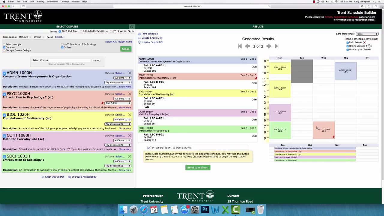Go to the next generated schedule result
The height and width of the screenshot is (216, 384).
(x=269, y=46)
